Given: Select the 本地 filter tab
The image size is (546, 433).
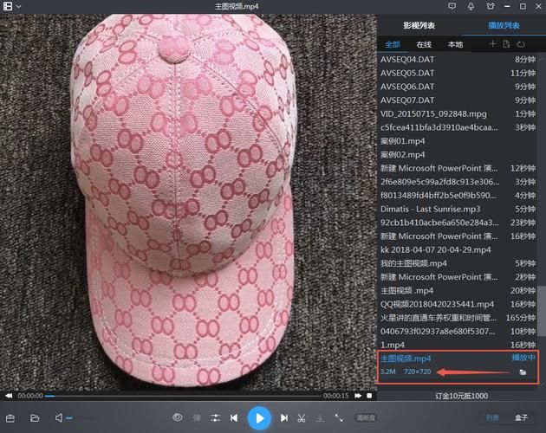Looking at the screenshot, I should click(x=455, y=44).
